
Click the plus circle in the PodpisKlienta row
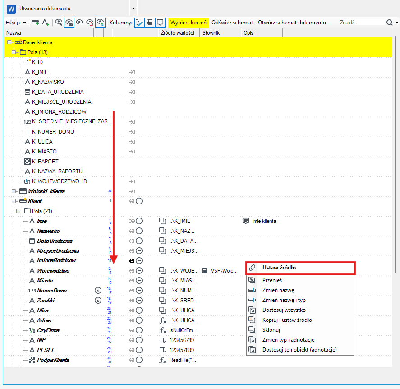point(139,360)
